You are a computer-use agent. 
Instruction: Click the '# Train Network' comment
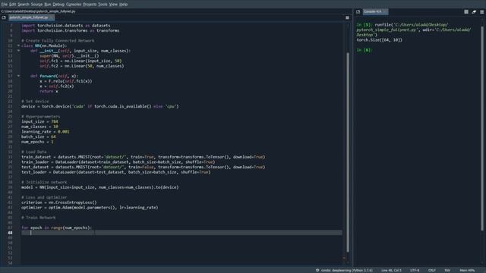[x=39, y=218]
